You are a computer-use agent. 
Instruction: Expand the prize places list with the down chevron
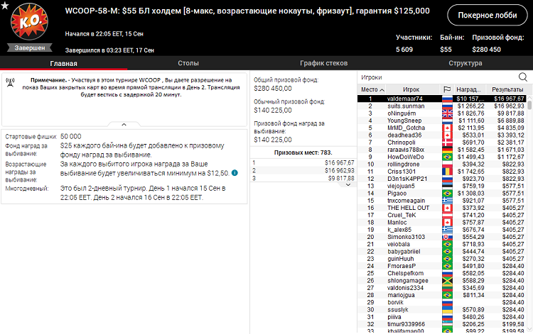point(348,185)
